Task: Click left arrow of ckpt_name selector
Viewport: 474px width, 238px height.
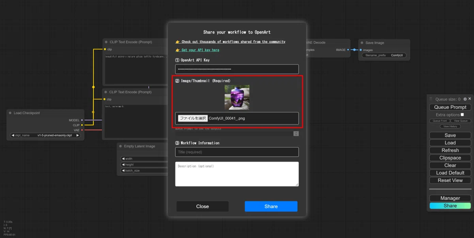Action: (13, 135)
